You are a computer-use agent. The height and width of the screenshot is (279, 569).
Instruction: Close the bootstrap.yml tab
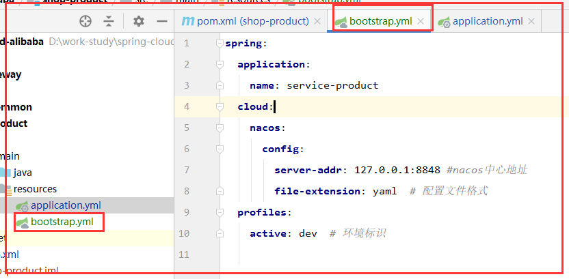click(x=421, y=21)
